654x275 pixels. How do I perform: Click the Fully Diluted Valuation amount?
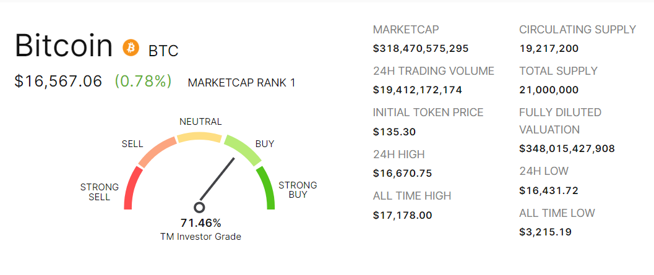pyautogui.click(x=567, y=148)
